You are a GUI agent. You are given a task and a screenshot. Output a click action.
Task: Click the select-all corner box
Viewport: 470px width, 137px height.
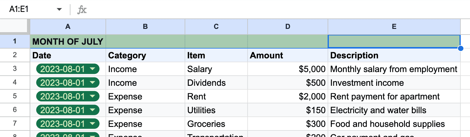coord(15,27)
